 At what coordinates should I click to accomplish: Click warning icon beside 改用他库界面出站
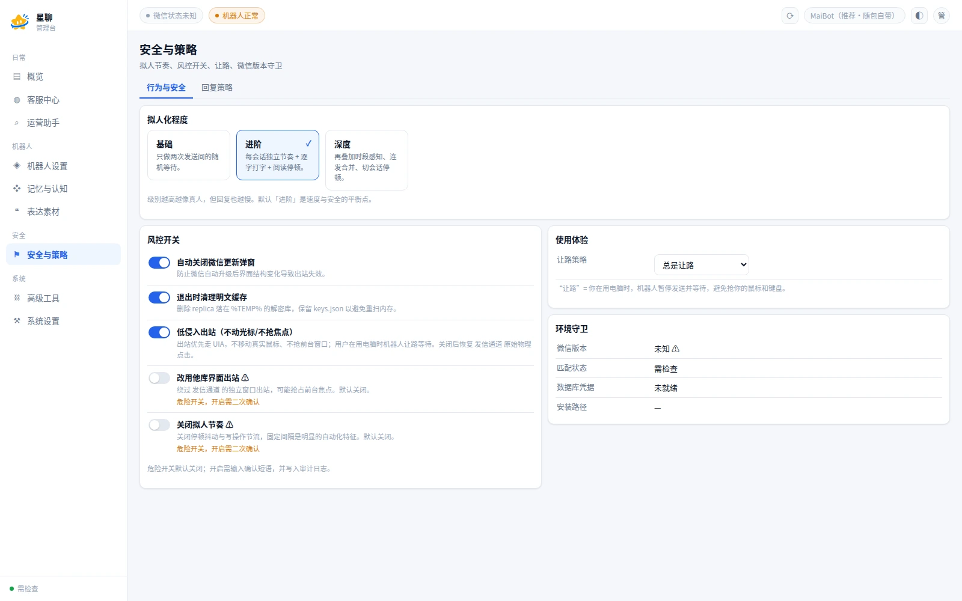click(x=245, y=378)
